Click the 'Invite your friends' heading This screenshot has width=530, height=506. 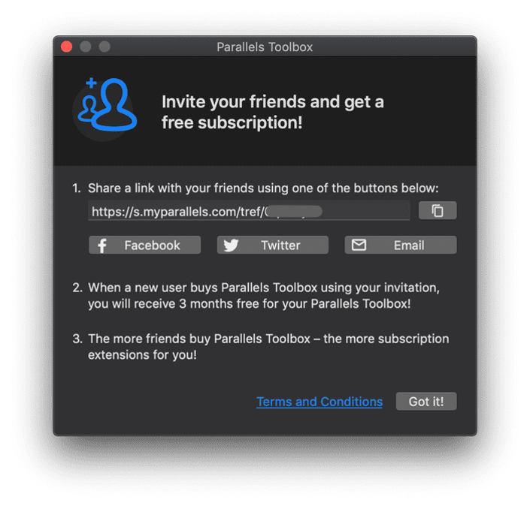point(272,112)
